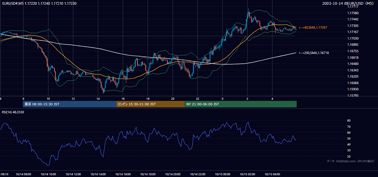Click the 10/15 00:00 time axis label
378x177 pixels.
click(x=222, y=174)
